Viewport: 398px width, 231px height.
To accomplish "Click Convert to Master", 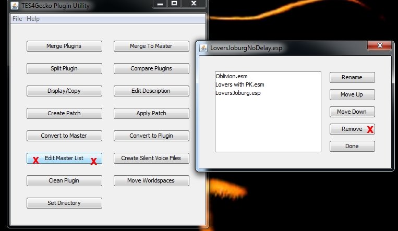I will (x=64, y=136).
